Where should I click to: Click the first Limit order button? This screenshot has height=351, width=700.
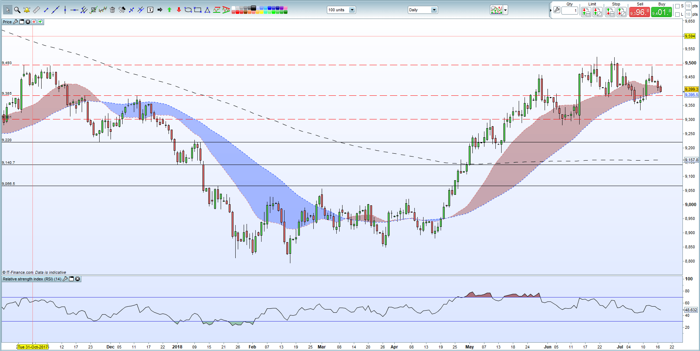click(586, 12)
